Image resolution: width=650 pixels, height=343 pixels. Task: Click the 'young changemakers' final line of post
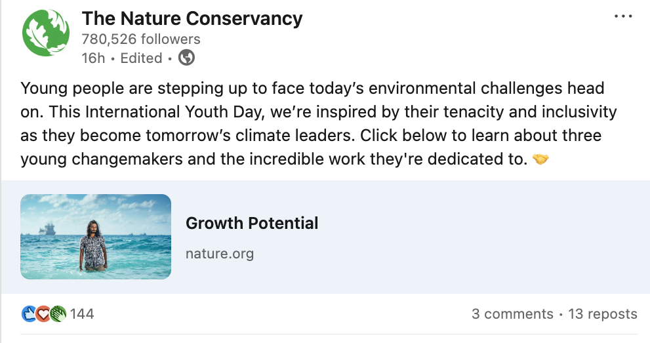pos(274,160)
